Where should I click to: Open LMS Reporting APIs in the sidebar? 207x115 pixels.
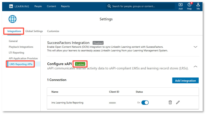click(20, 64)
